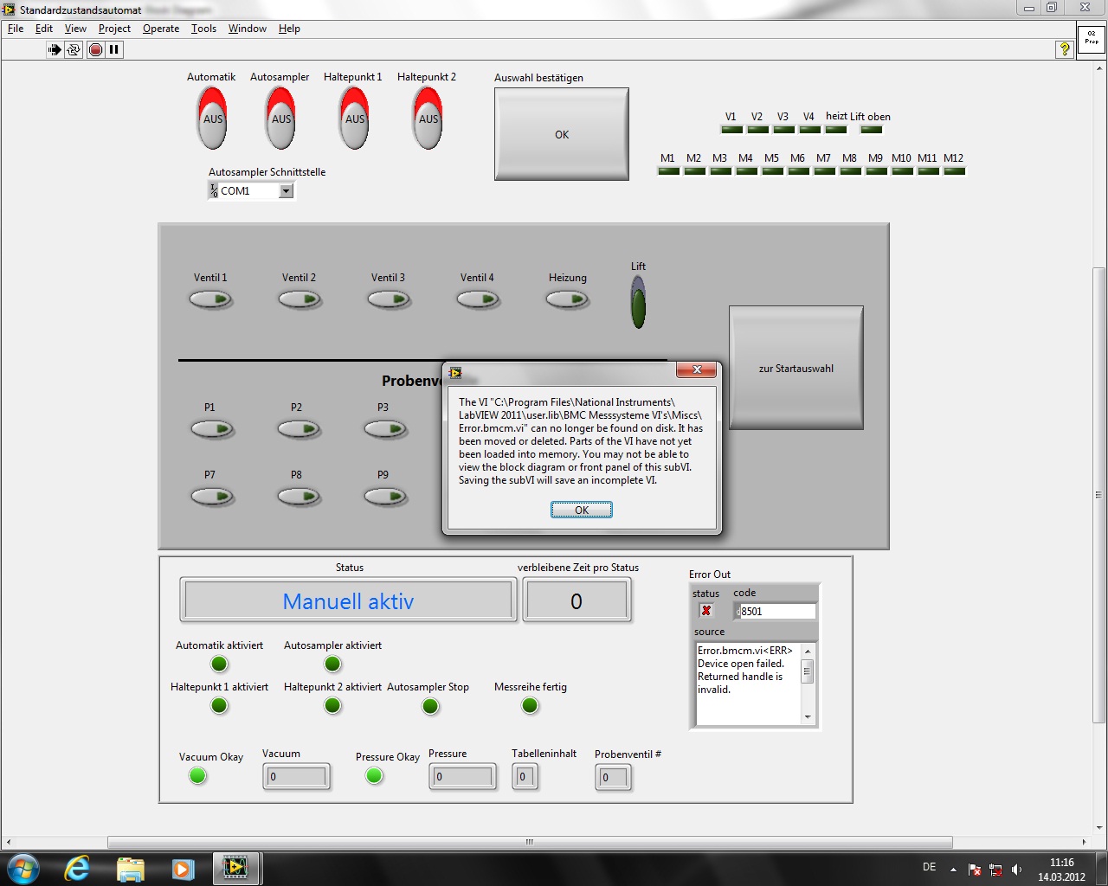Open the File menu
The height and width of the screenshot is (886, 1108).
tap(16, 29)
